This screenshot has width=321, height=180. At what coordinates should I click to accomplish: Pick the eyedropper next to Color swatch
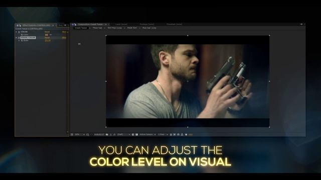coord(50,35)
